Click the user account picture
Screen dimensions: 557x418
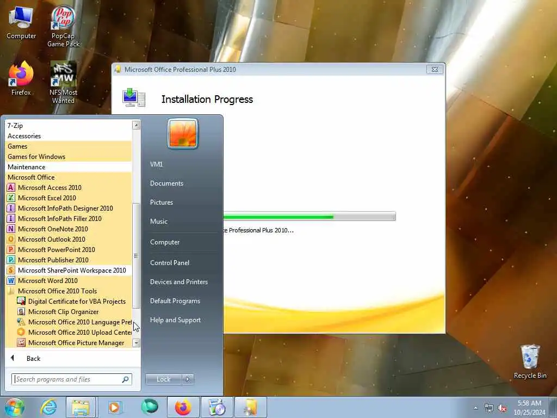point(183,134)
